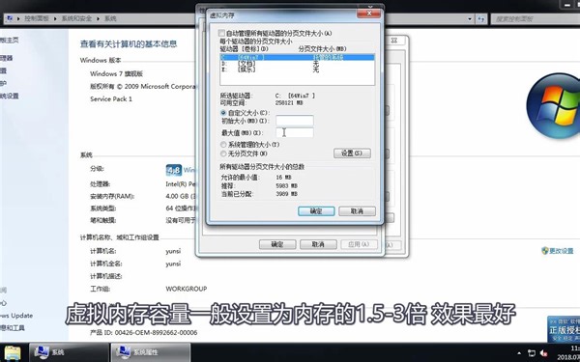Confirm virtual memory dialog with 确定
The image size is (580, 362).
point(316,210)
